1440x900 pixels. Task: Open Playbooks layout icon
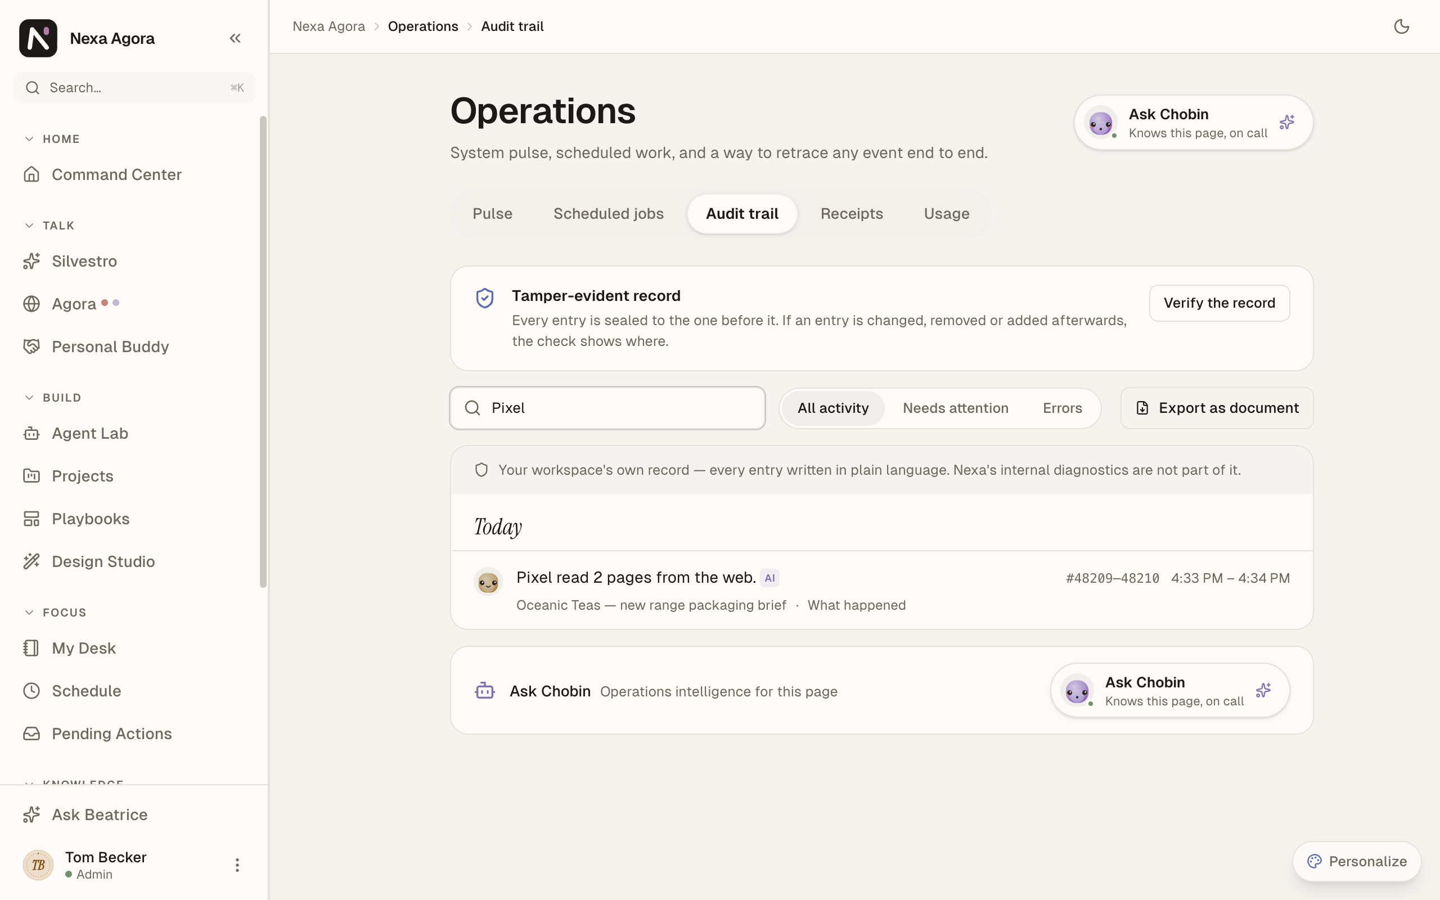pos(31,519)
